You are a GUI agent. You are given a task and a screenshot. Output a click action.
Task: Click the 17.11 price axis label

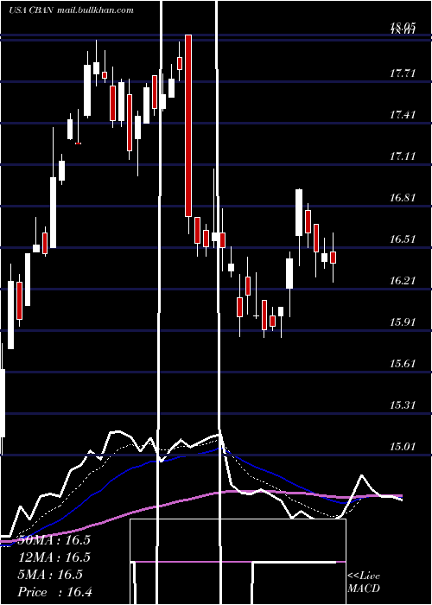point(403,156)
